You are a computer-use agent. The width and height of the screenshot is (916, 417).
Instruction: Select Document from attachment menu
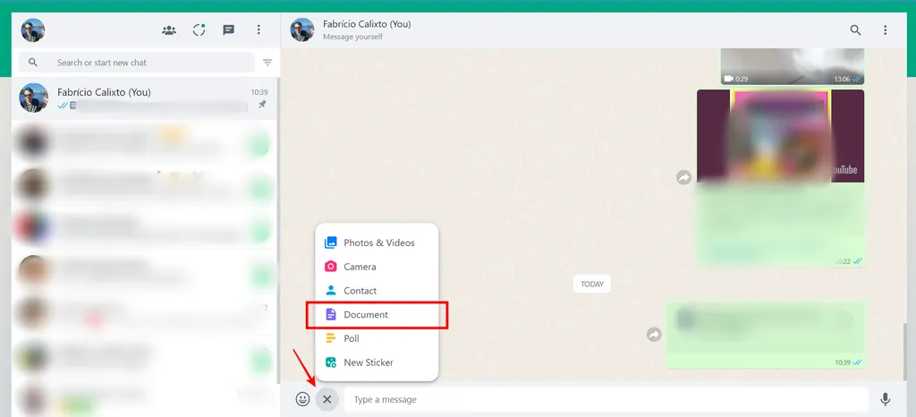coord(377,315)
